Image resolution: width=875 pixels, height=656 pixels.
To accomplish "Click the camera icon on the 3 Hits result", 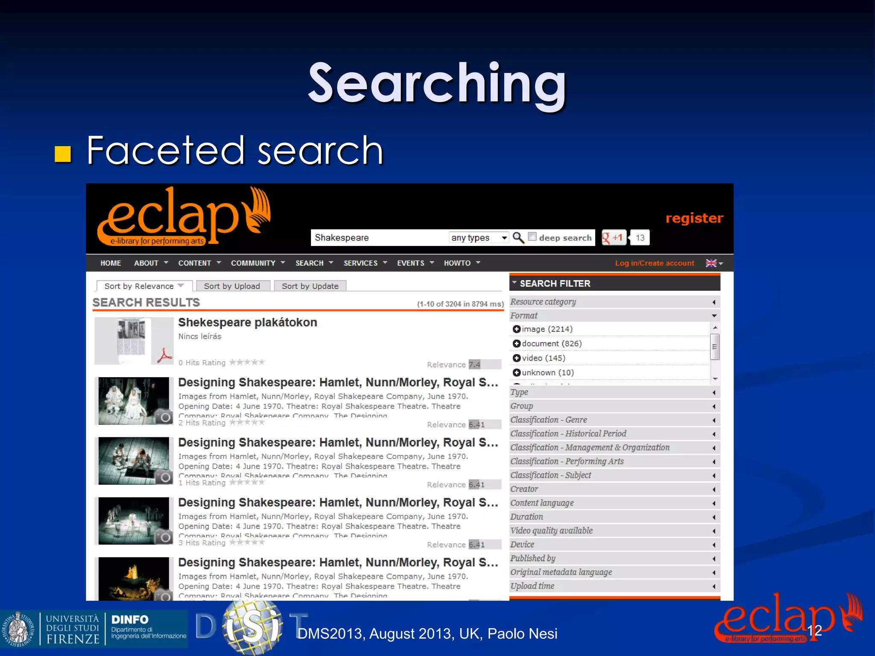I will point(164,536).
